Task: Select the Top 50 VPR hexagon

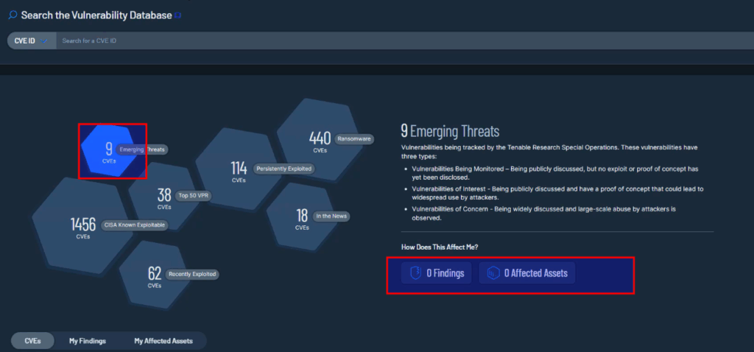Action: tap(163, 197)
